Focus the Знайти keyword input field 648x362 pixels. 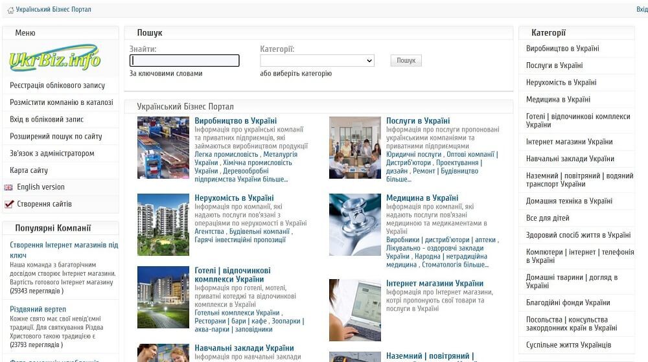[184, 61]
